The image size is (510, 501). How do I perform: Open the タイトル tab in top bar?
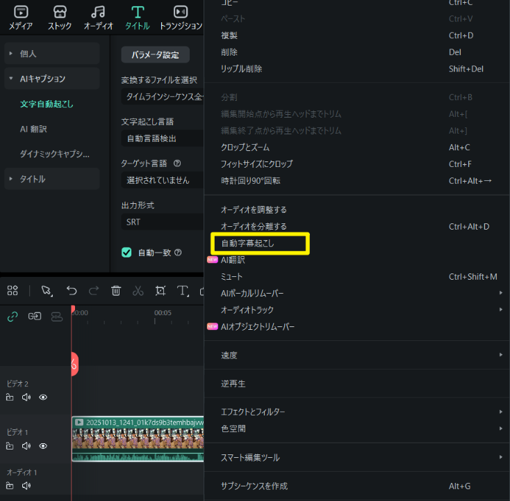coord(138,18)
